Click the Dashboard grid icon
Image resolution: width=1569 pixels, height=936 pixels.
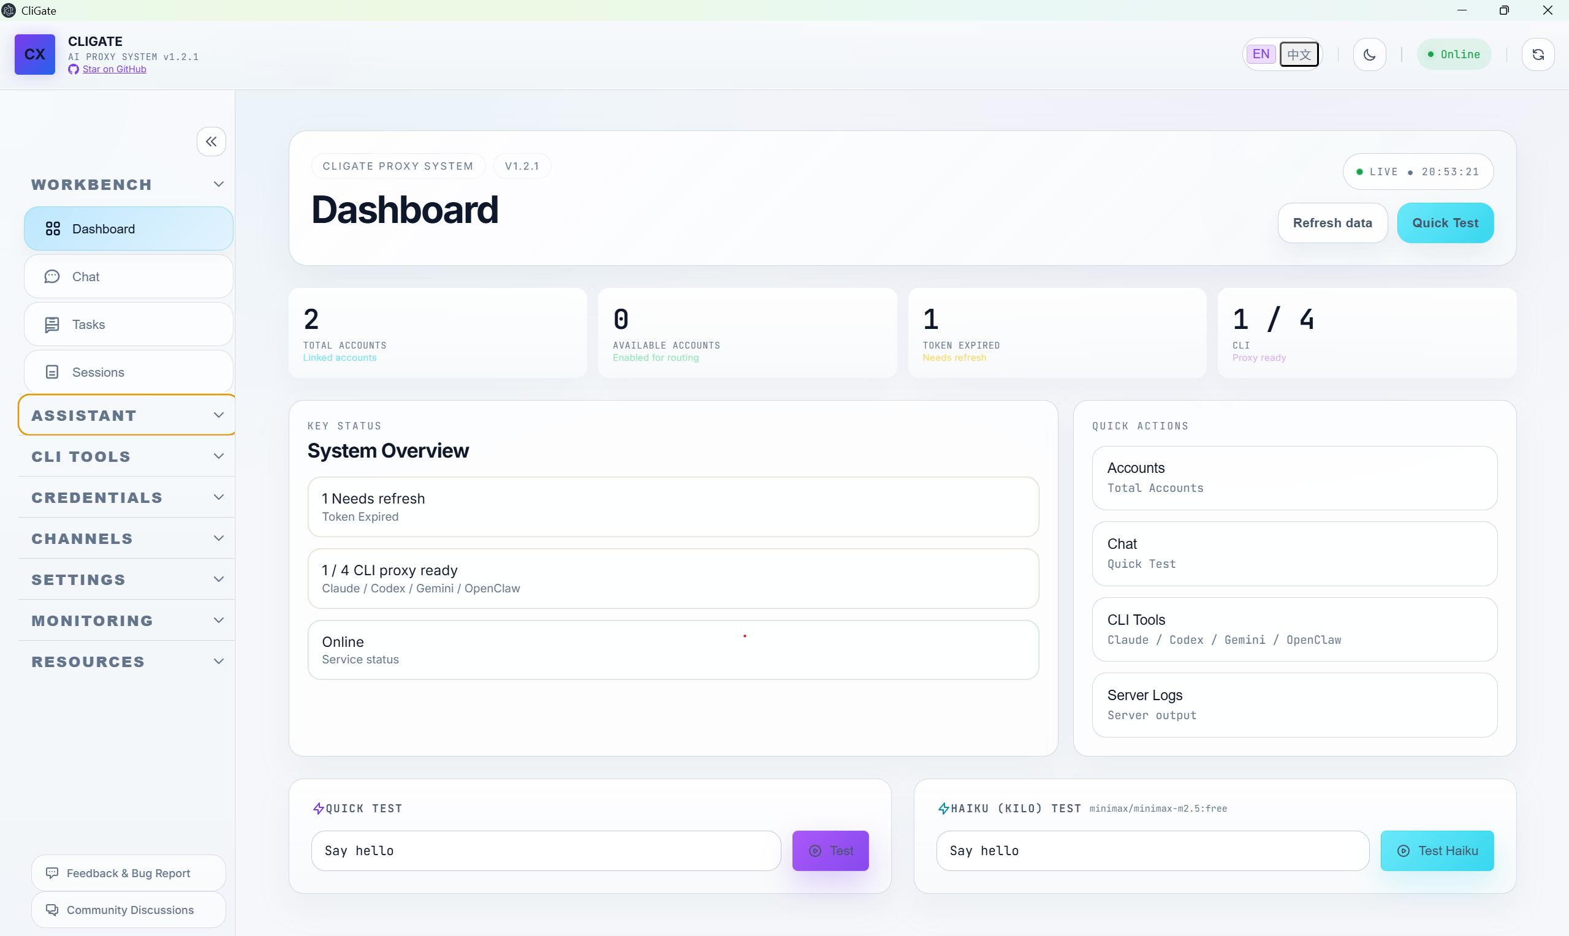[53, 229]
